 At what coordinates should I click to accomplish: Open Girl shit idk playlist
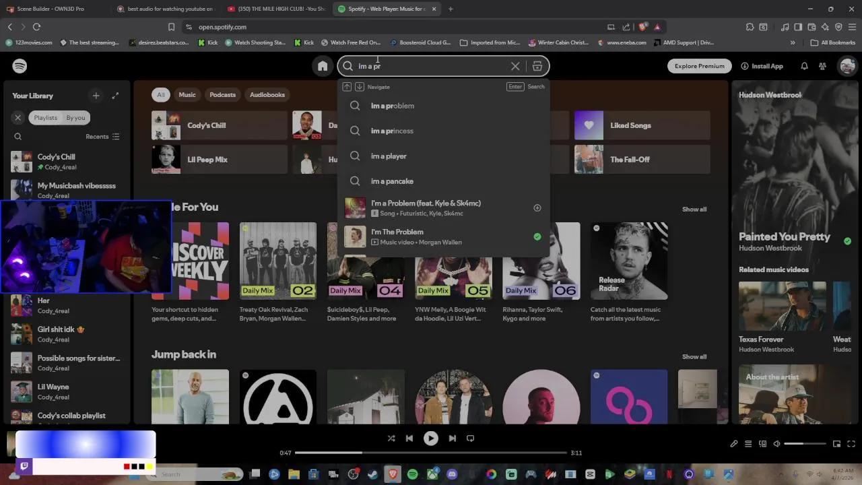66,334
